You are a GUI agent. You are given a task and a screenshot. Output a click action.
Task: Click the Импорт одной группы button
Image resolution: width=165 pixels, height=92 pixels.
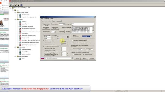pos(55,28)
